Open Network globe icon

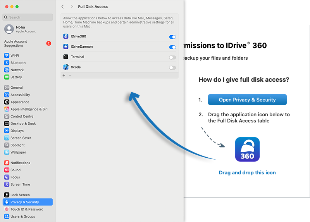[7, 70]
